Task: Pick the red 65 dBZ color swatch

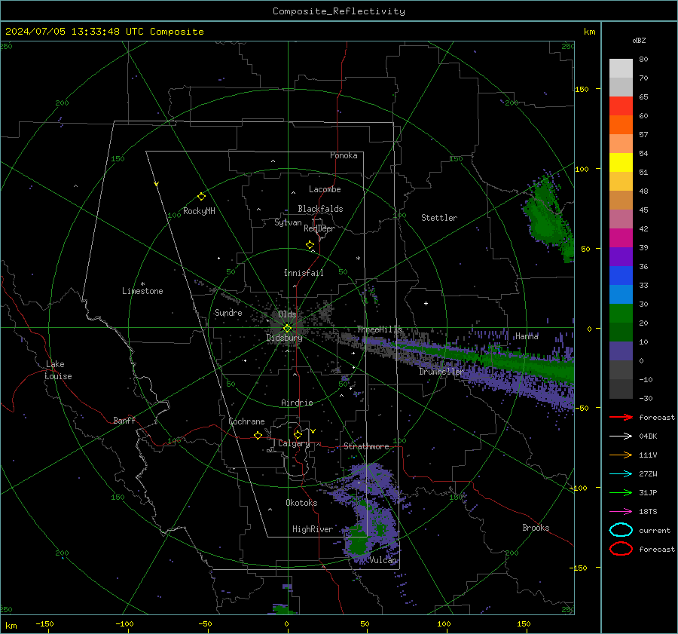Action: pyautogui.click(x=621, y=106)
